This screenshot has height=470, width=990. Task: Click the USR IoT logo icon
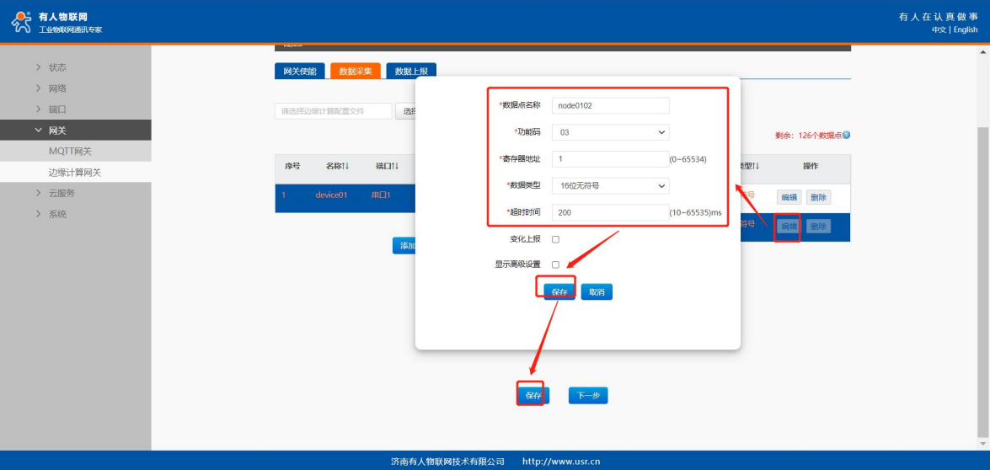tap(21, 22)
